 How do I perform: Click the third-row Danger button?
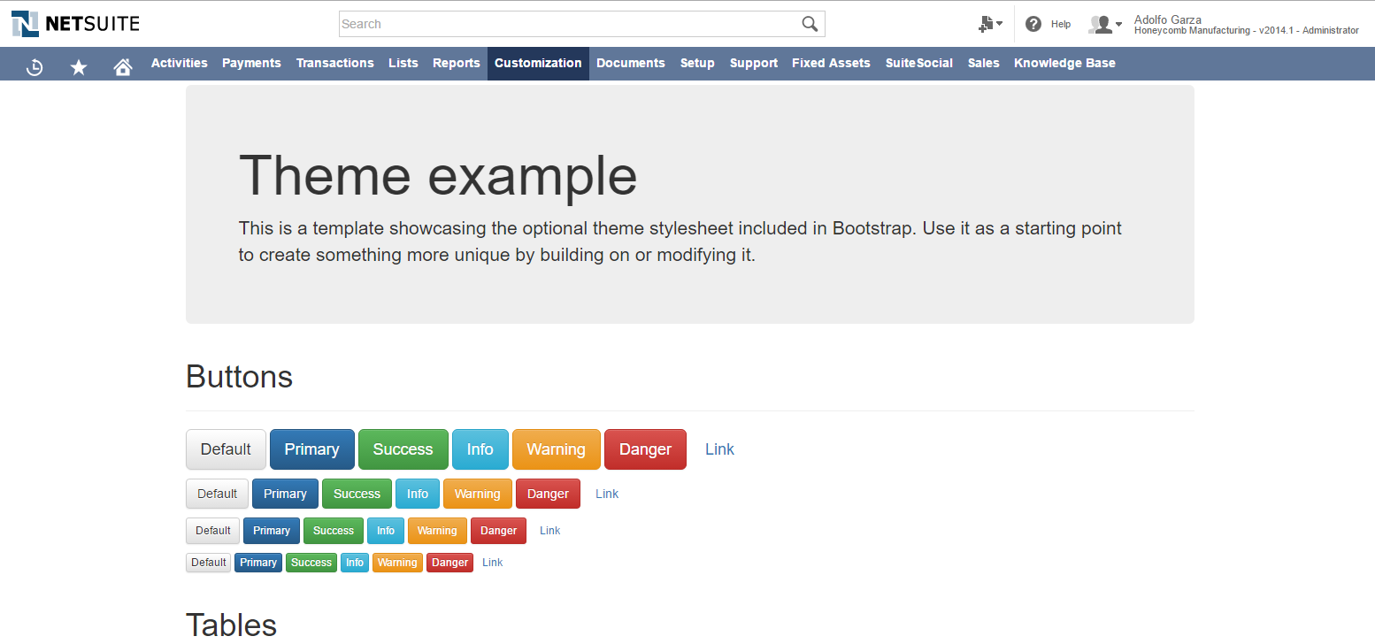498,531
